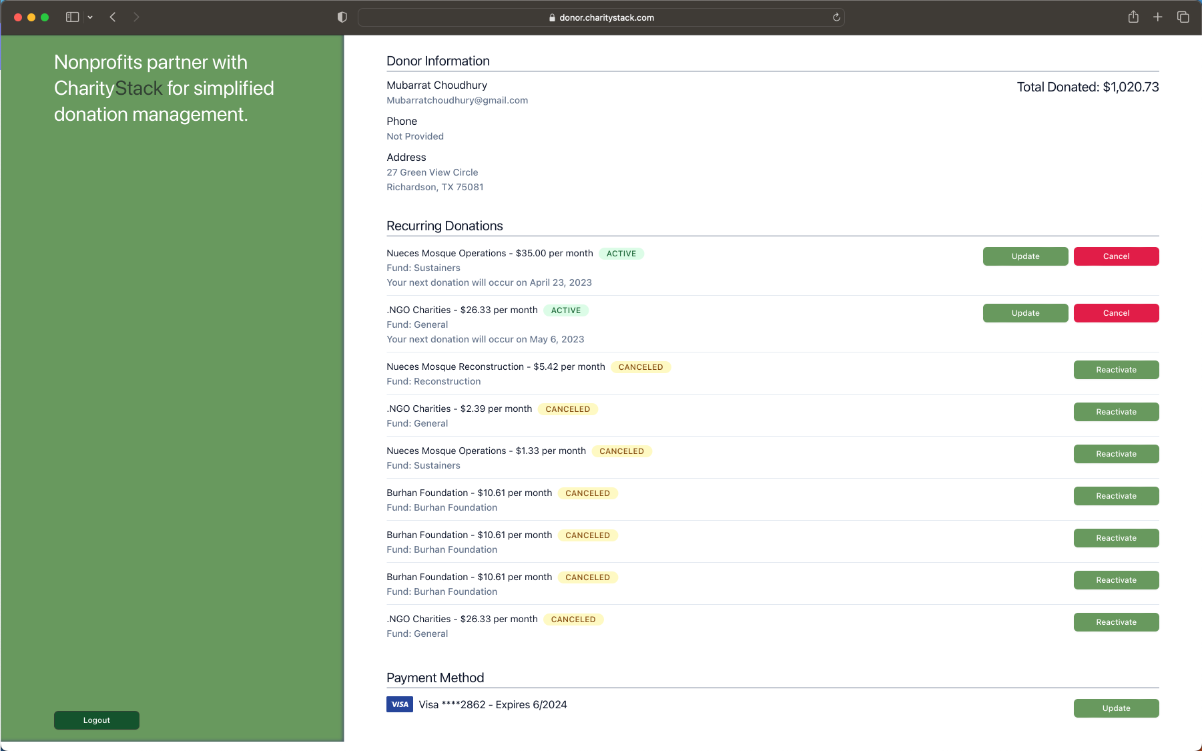Reload the page with the refresh icon

tap(836, 17)
